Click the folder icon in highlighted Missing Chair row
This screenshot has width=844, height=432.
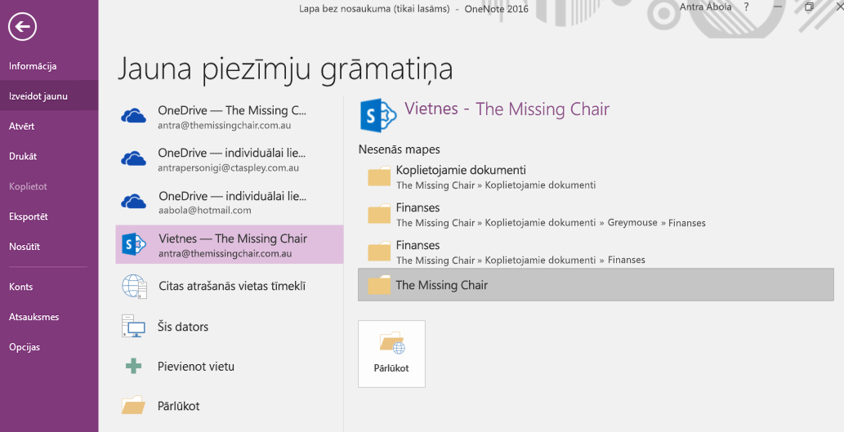coord(379,284)
